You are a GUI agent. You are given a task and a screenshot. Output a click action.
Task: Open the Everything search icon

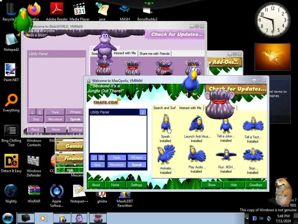coord(11,103)
